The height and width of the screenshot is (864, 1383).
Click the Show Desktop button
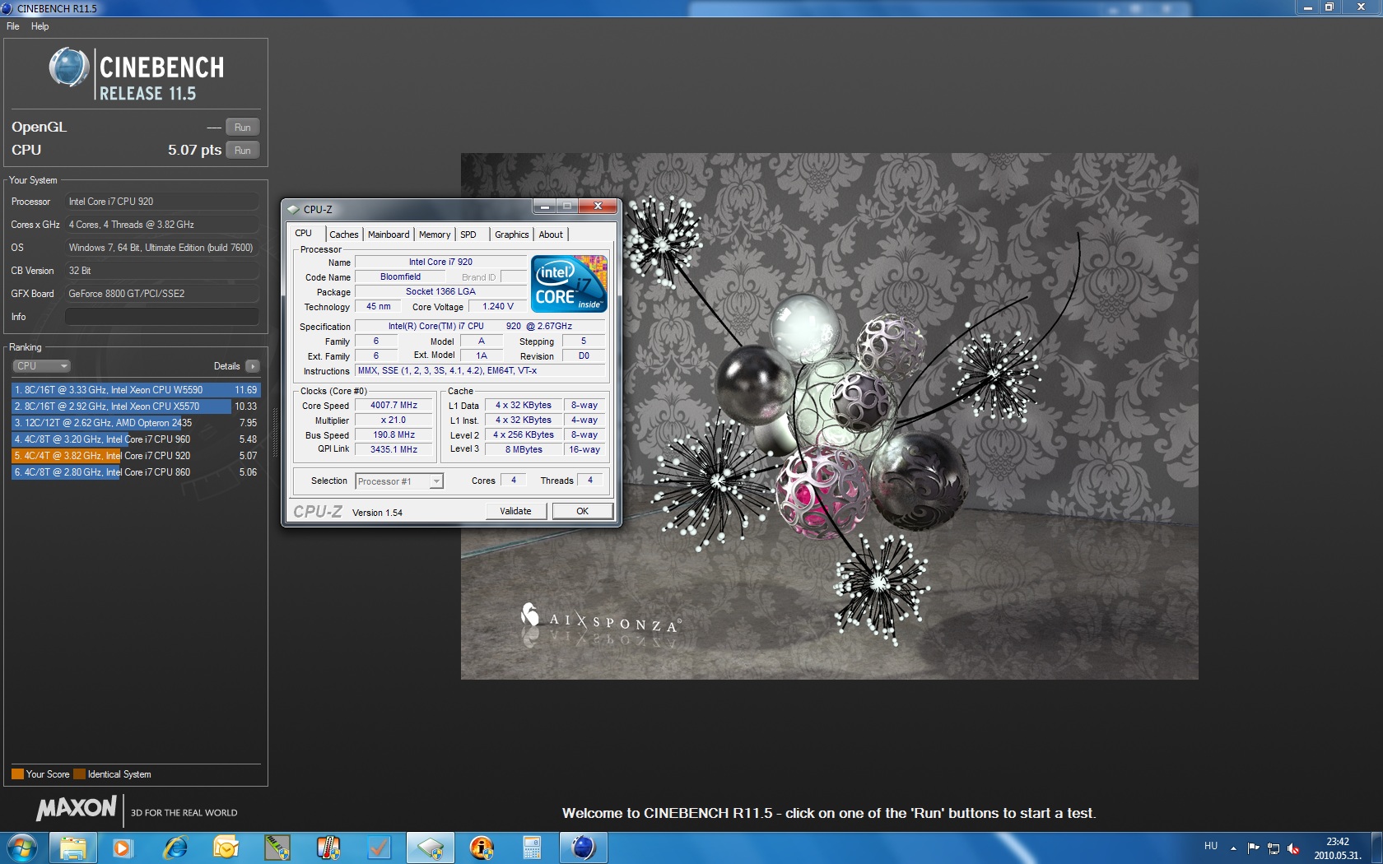tap(1376, 848)
